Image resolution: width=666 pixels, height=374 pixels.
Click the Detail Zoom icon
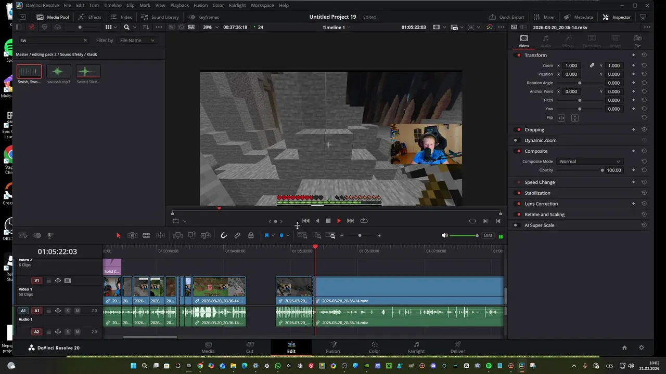coord(317,235)
